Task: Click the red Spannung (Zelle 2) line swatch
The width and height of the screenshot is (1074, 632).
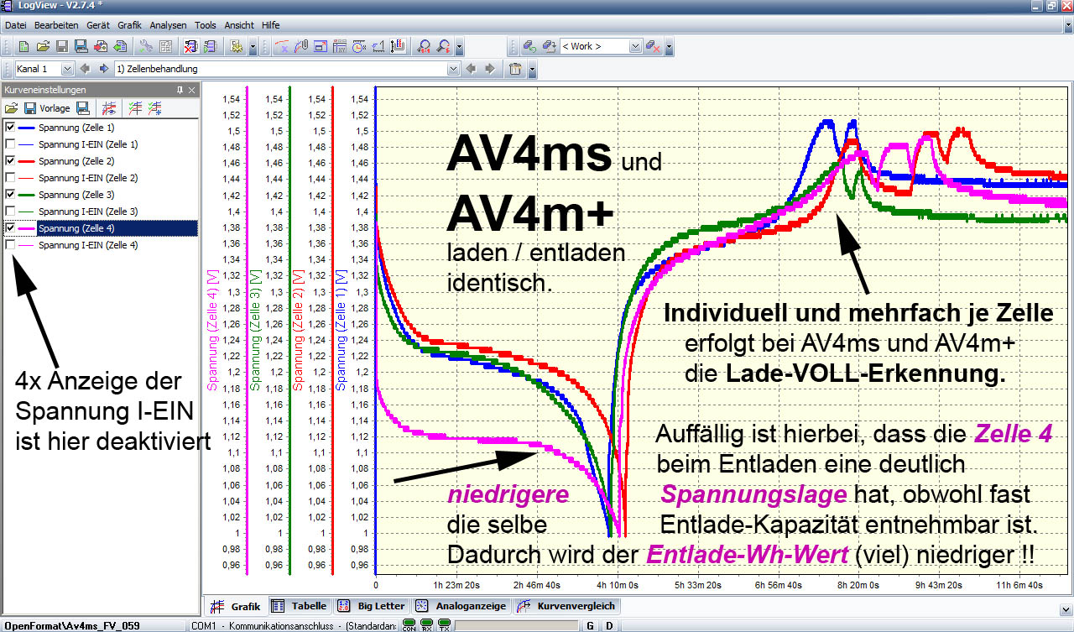Action: click(27, 161)
